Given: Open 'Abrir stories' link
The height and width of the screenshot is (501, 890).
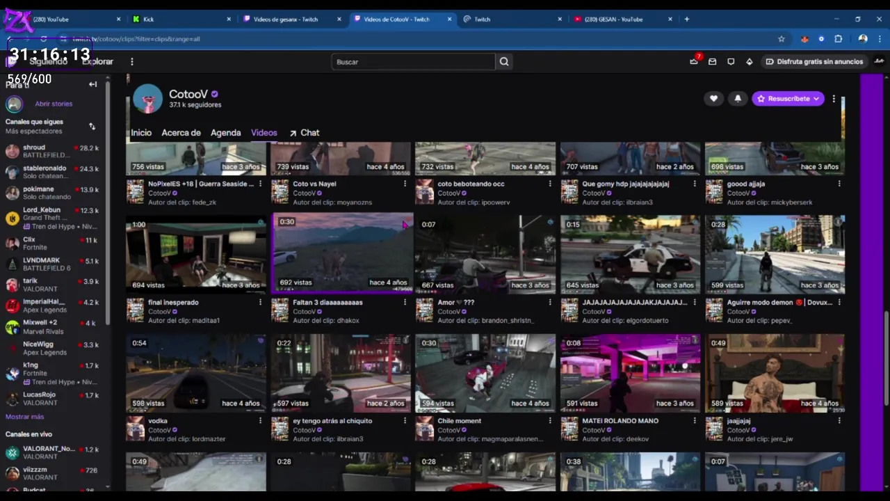Looking at the screenshot, I should (54, 104).
